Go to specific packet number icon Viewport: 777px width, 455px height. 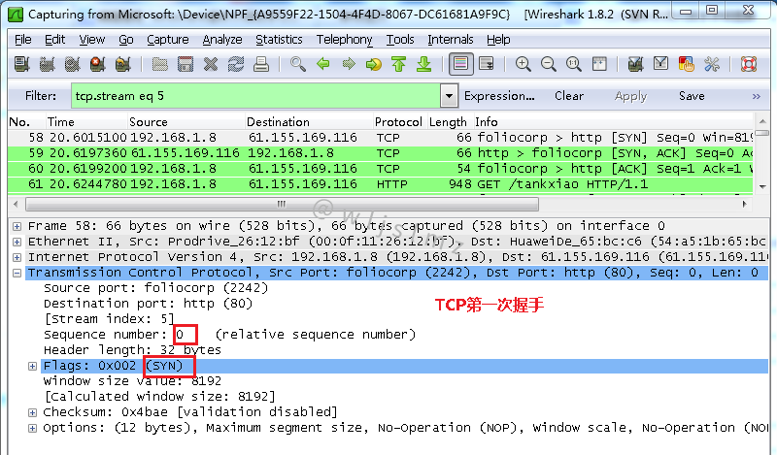point(374,64)
